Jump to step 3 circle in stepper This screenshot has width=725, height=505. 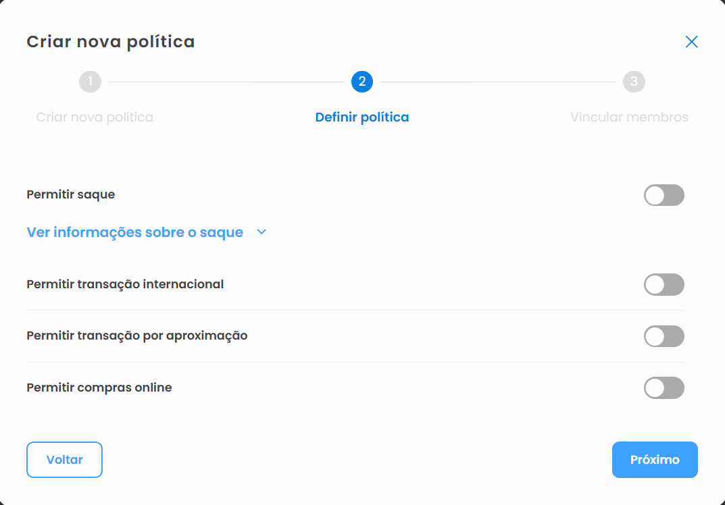634,82
